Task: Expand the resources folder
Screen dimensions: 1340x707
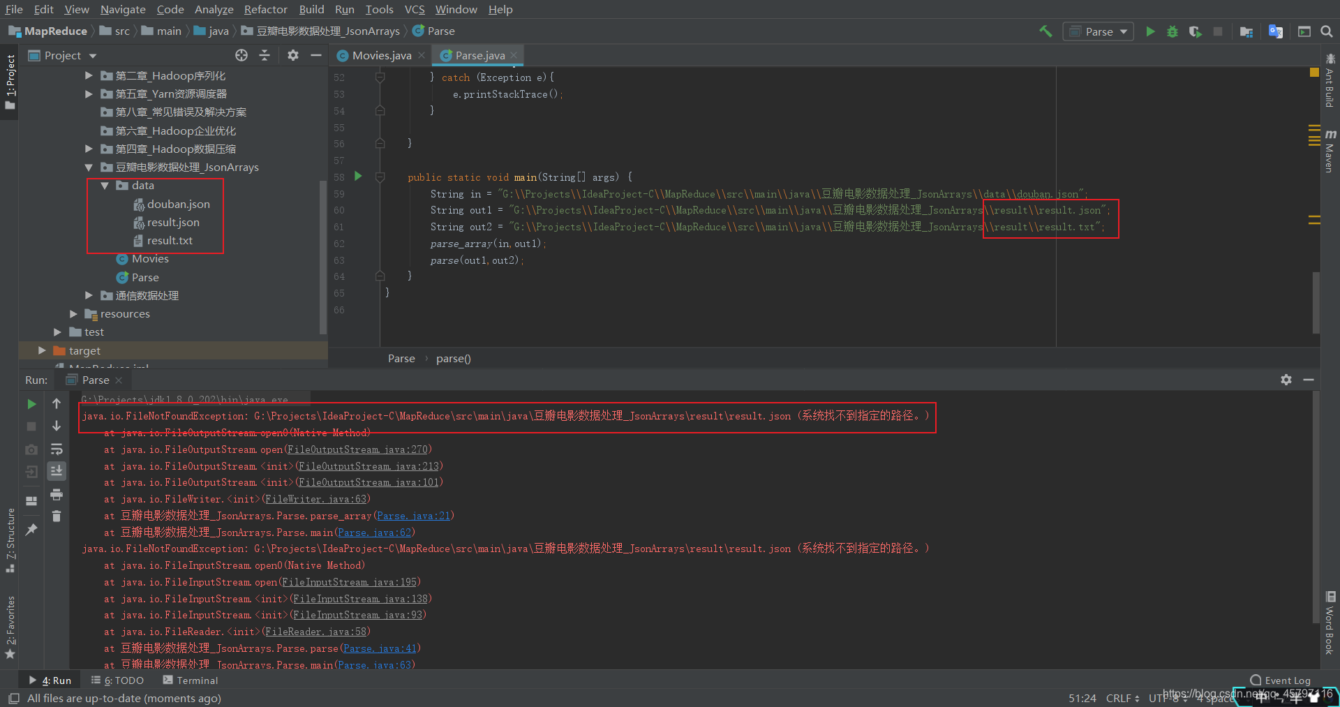Action: 73,313
